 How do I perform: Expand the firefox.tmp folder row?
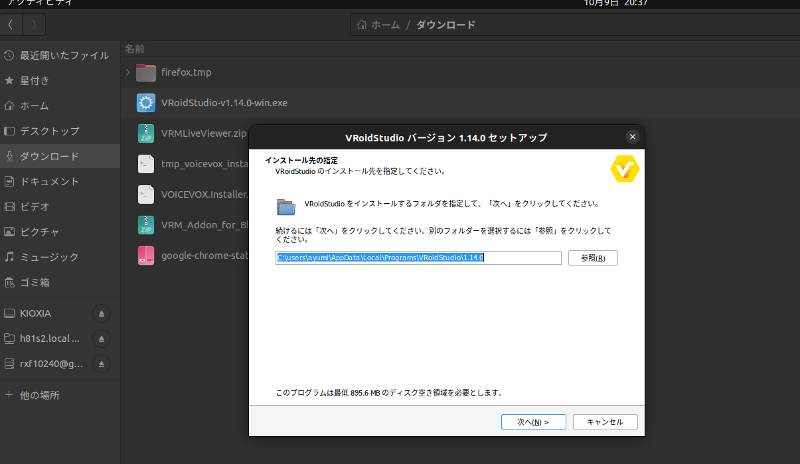pyautogui.click(x=127, y=72)
